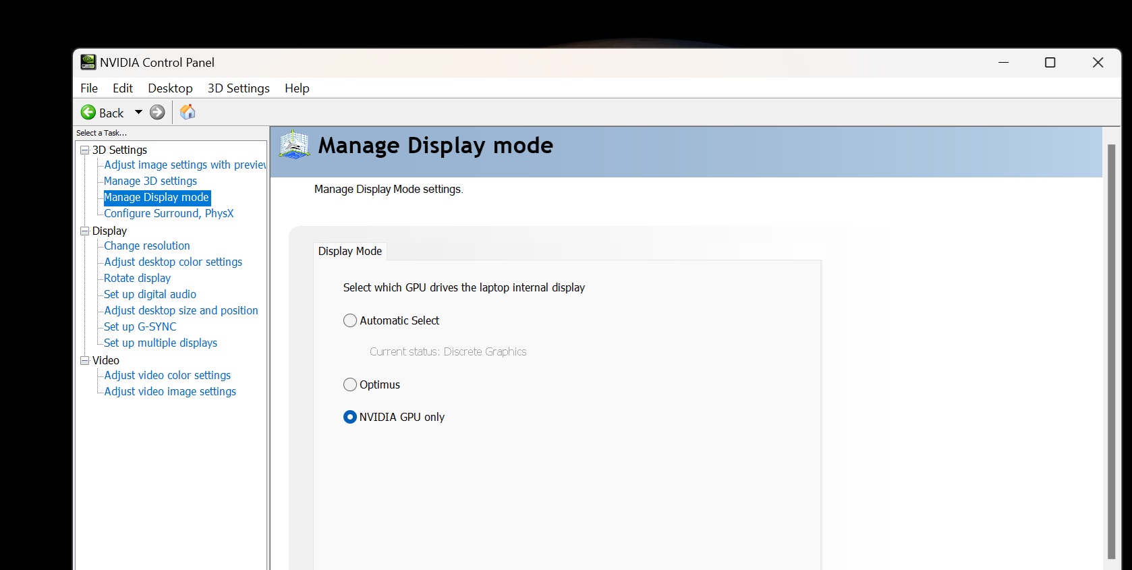The width and height of the screenshot is (1132, 570).
Task: Collapse the Display tree node
Action: point(85,231)
